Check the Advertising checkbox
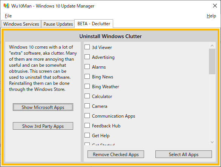221x167 pixels. tap(87, 57)
